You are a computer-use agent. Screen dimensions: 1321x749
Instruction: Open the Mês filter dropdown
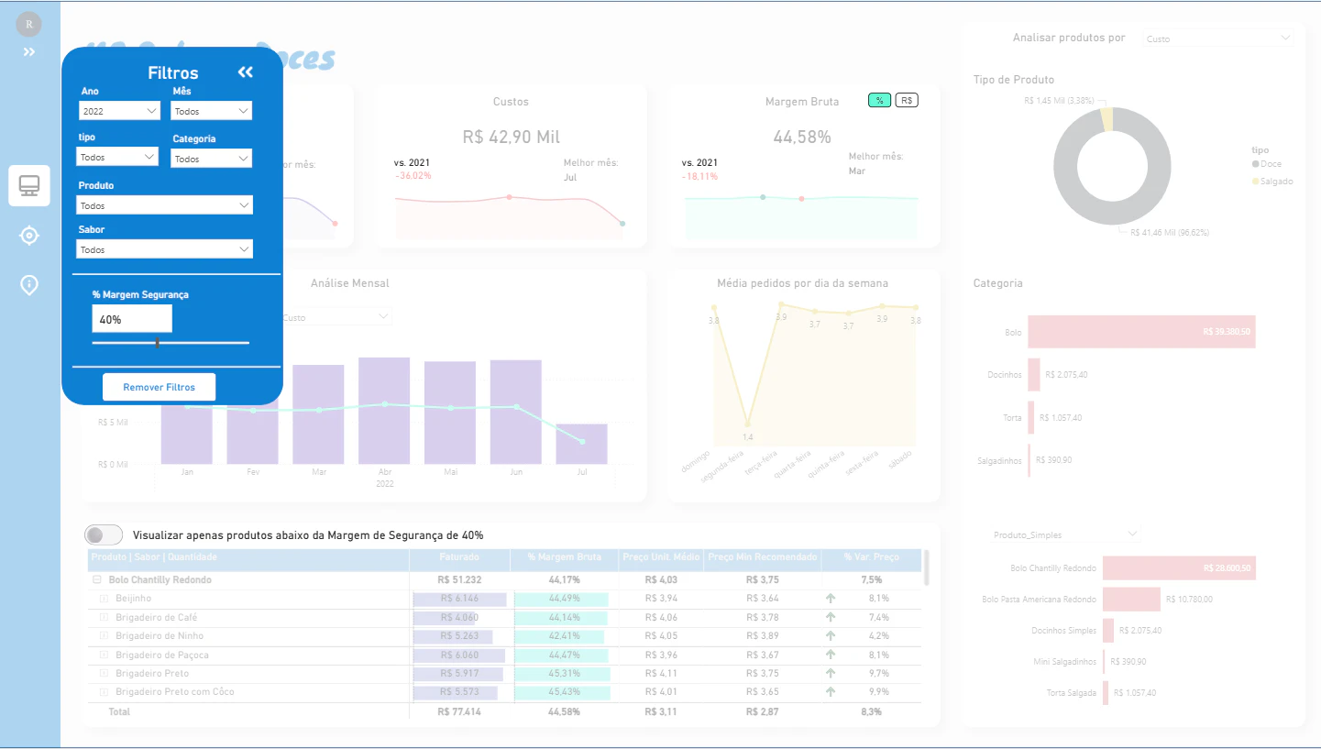(x=212, y=111)
